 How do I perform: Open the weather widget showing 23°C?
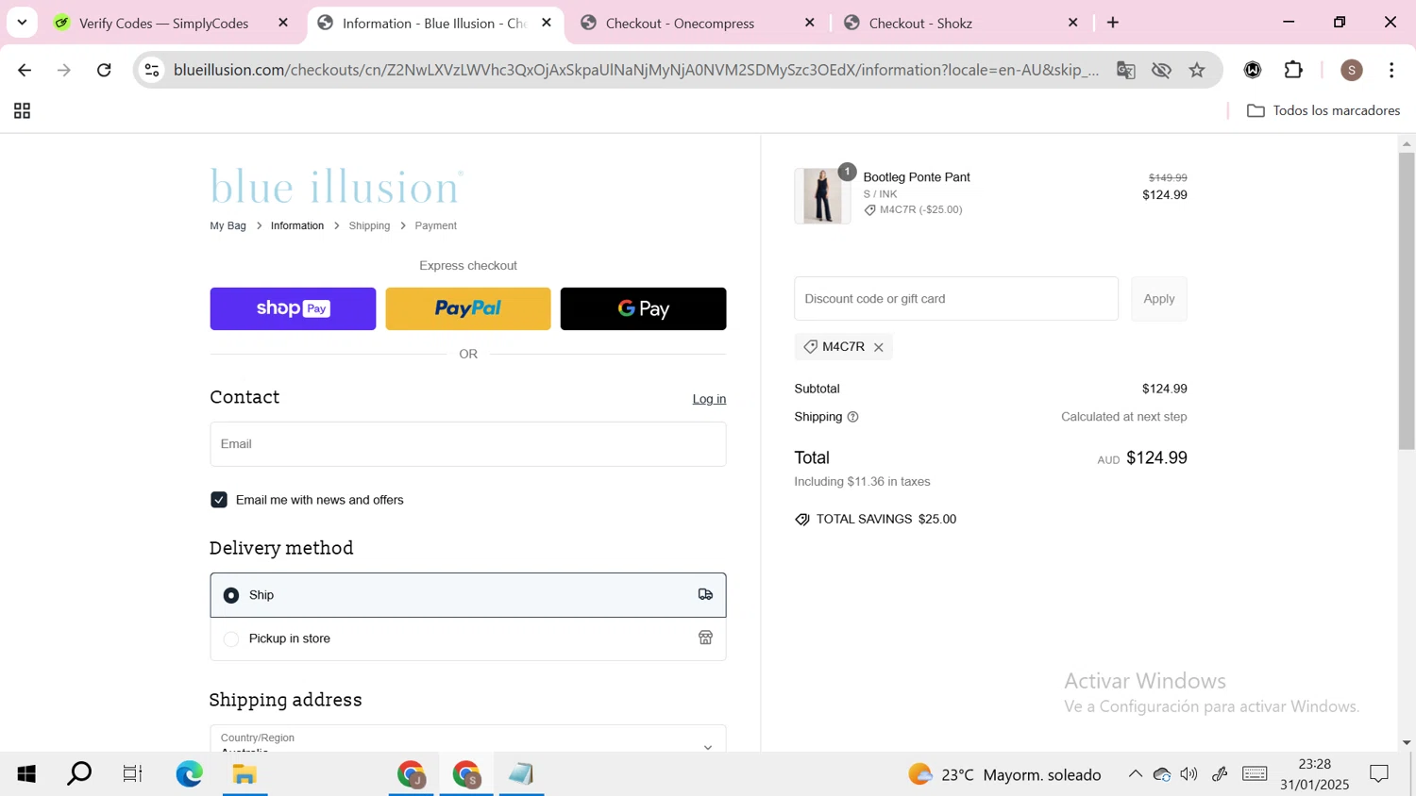[x=1004, y=774]
